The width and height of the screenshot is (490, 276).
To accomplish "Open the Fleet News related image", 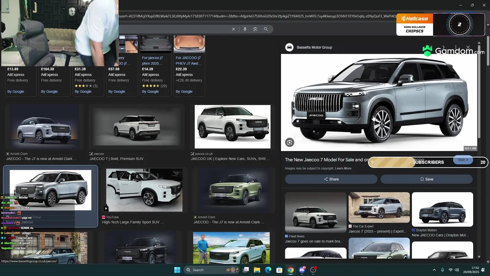I will [x=315, y=212].
